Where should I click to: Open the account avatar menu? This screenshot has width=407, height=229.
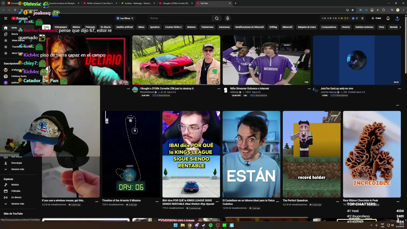pyautogui.click(x=397, y=18)
